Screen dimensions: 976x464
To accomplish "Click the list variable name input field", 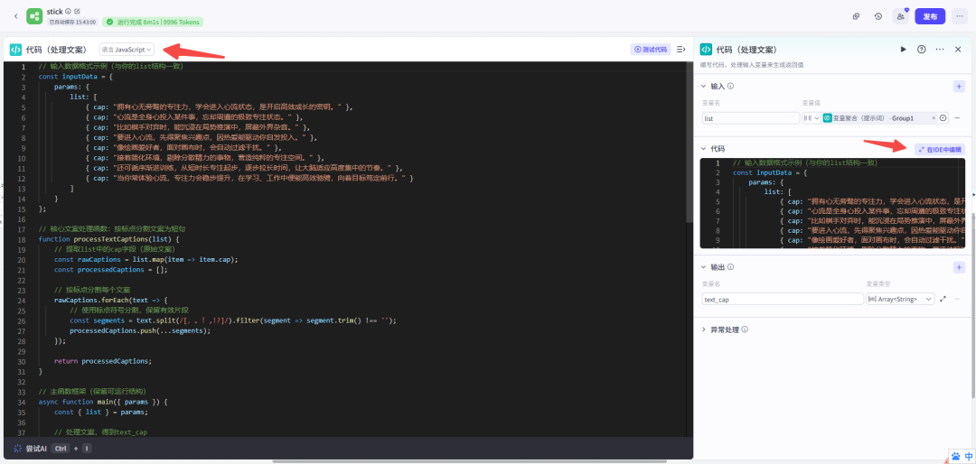I will [x=748, y=118].
